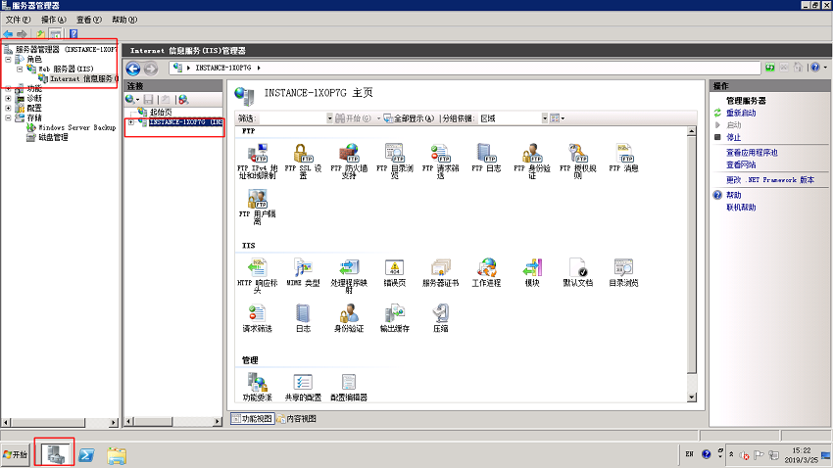
Task: Open the FTP SSL 设置 icon
Action: (x=303, y=161)
